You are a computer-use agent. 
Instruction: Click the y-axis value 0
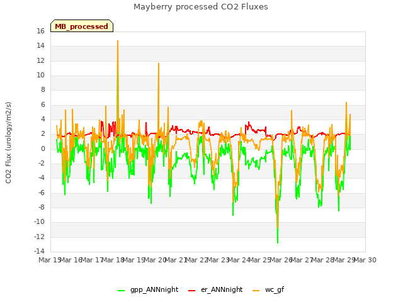43,148
